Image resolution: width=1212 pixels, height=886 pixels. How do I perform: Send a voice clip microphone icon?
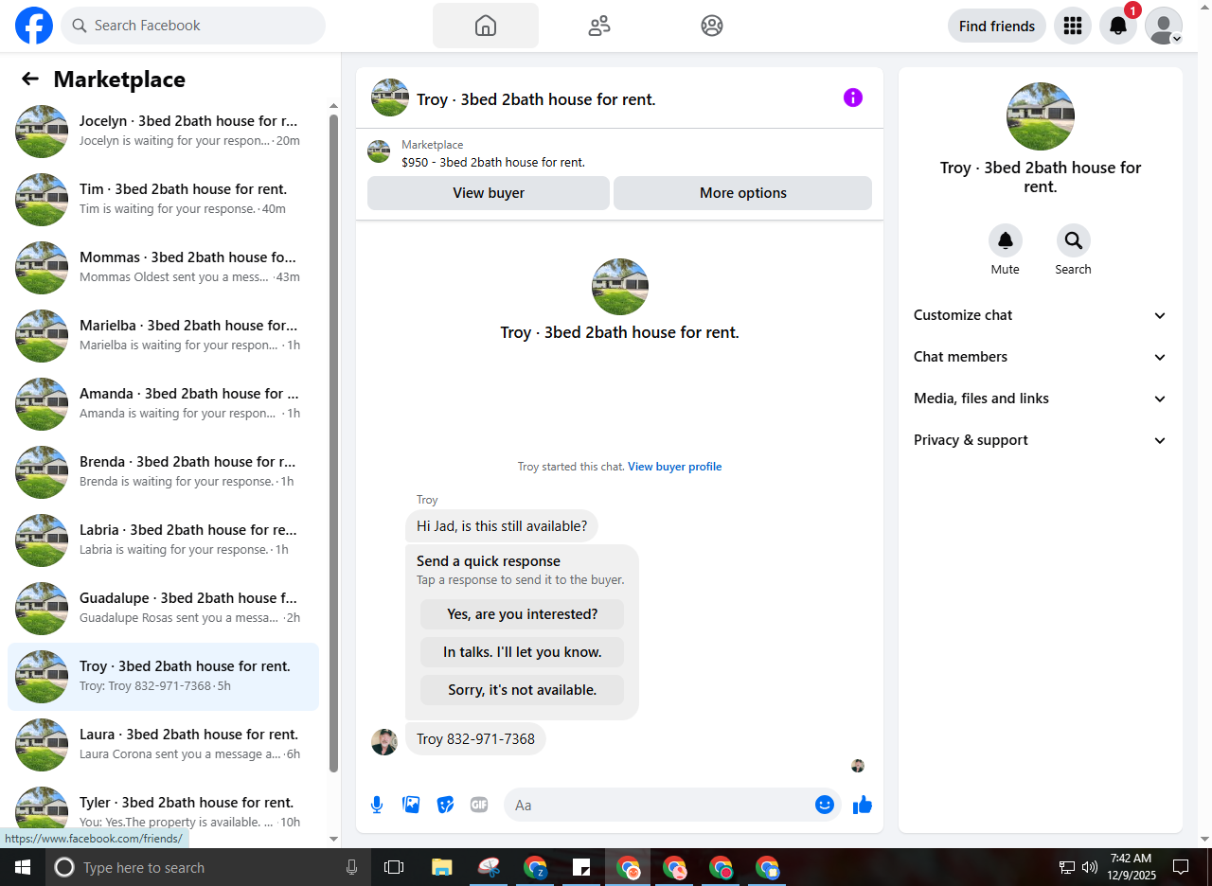[377, 805]
